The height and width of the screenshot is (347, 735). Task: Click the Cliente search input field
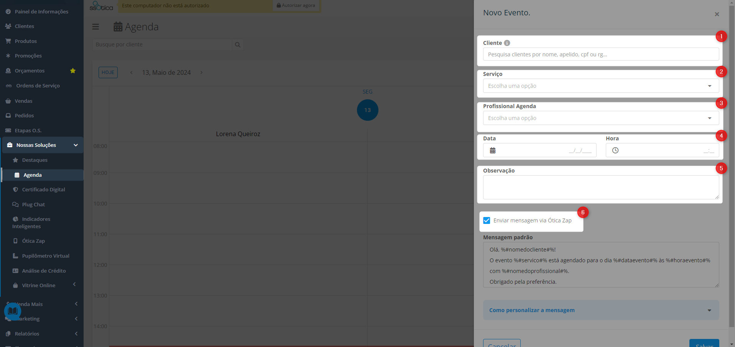(x=601, y=54)
